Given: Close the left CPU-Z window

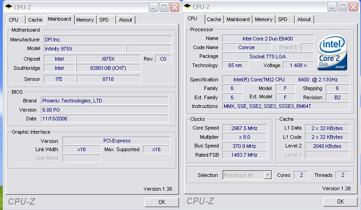Looking at the screenshot, I should click(175, 7).
